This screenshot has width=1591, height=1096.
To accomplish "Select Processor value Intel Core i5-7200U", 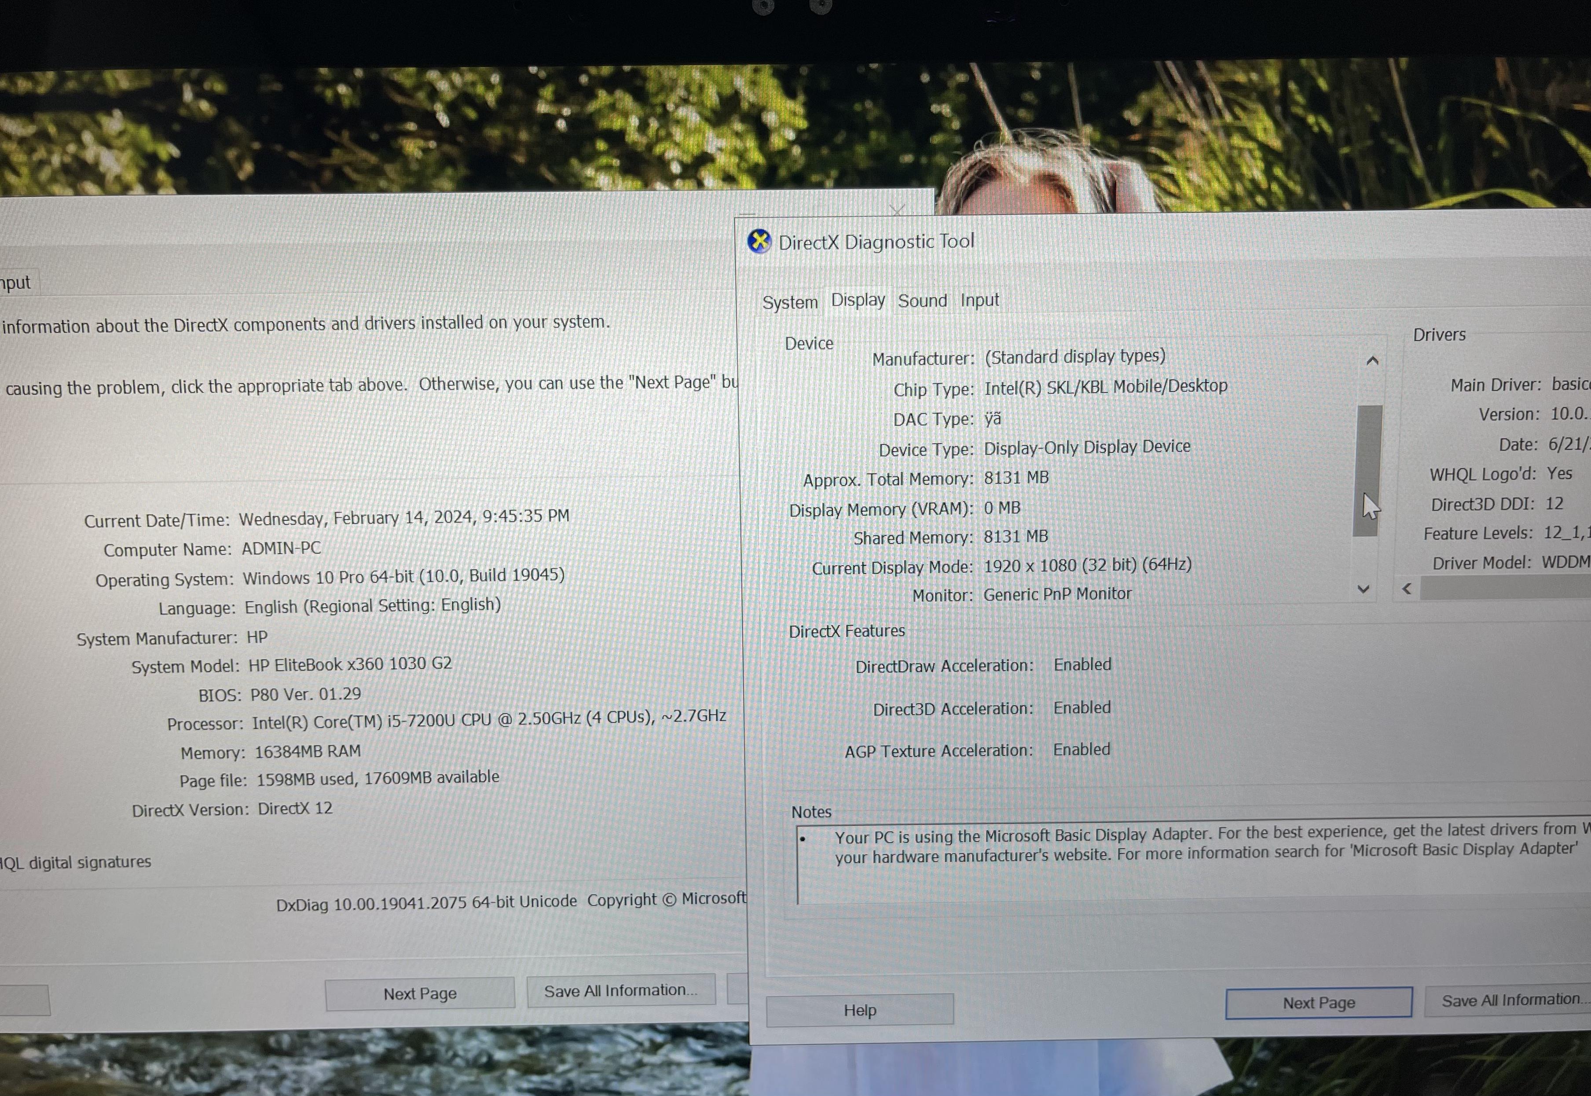I will [489, 719].
